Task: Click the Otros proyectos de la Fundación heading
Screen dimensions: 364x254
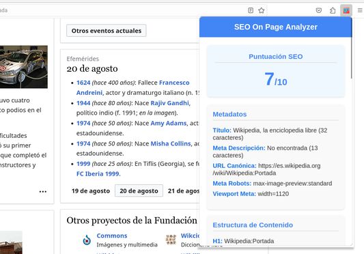Action: [x=132, y=221]
